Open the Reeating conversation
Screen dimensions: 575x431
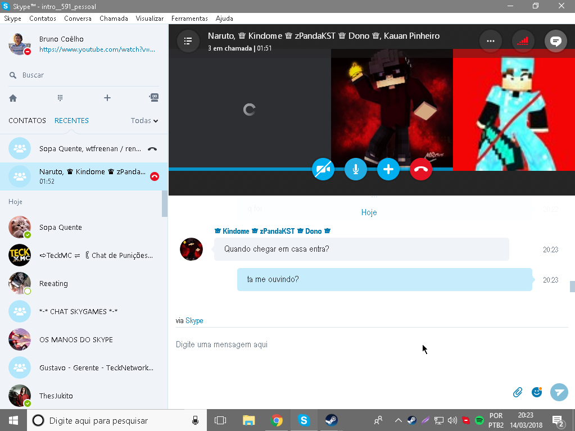[84, 283]
